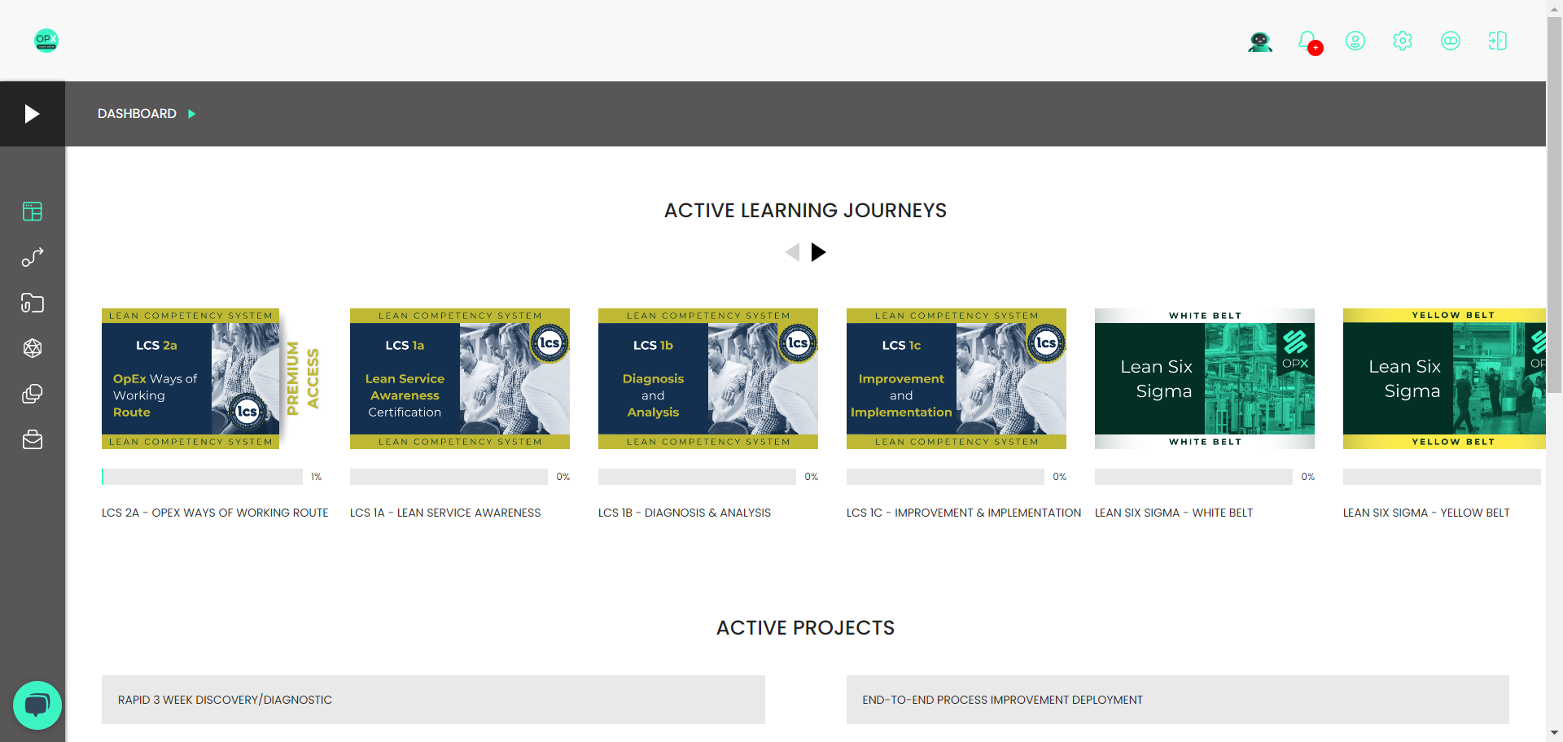Open the dashboard layout sidebar icon

tap(33, 212)
